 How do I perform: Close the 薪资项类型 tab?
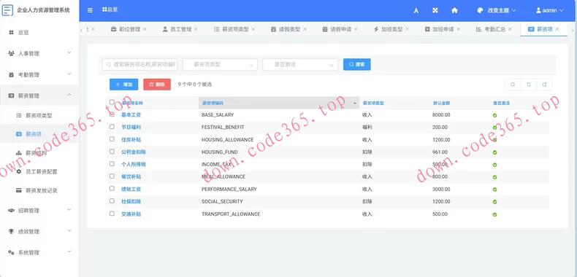coord(253,29)
